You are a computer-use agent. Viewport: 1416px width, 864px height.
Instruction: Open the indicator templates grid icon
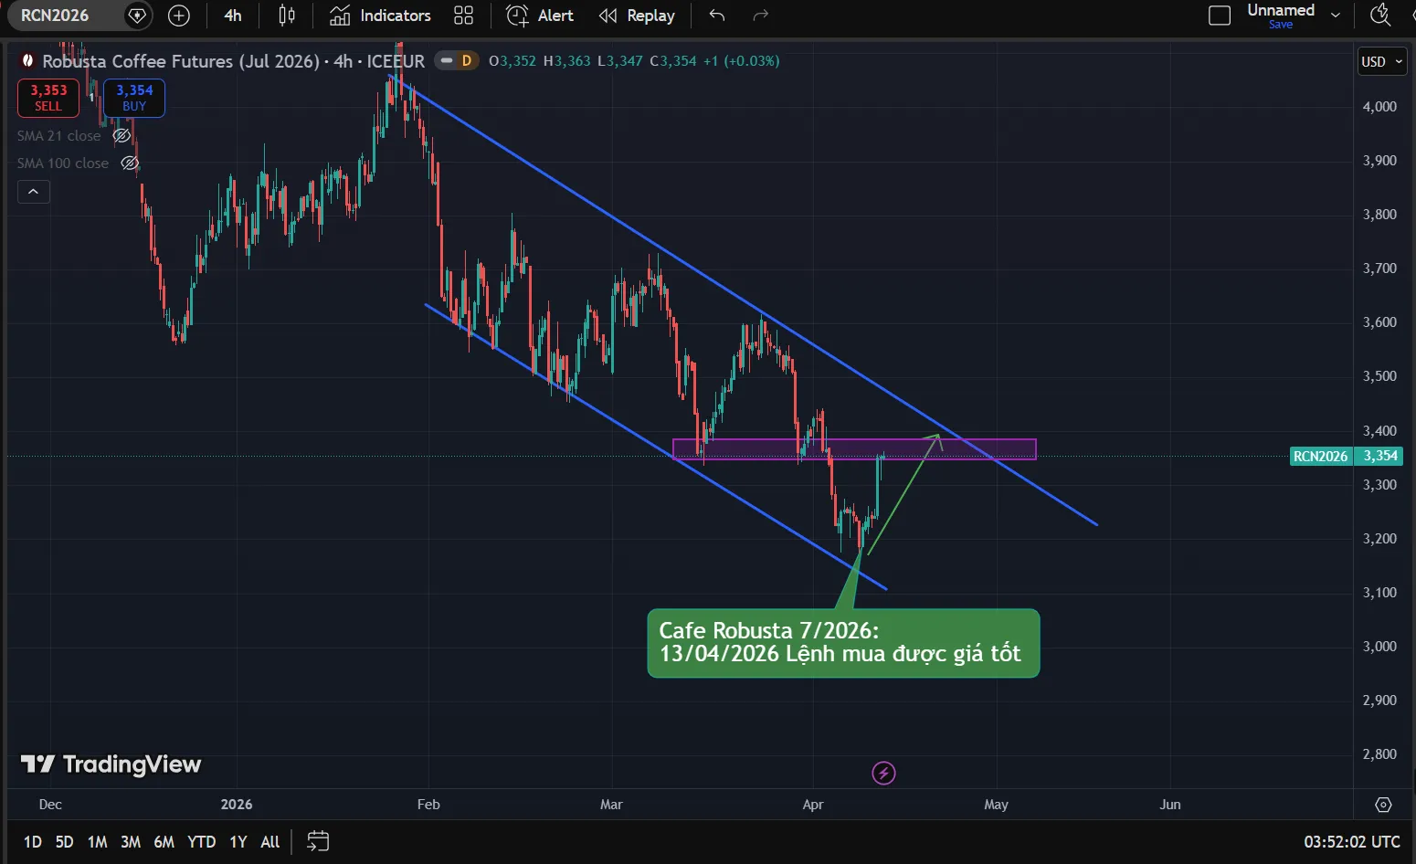(464, 16)
